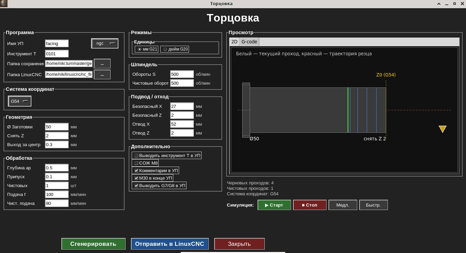Screen dimensions: 466x253
Task: Click the Отвод Z input field
Action: (182, 133)
